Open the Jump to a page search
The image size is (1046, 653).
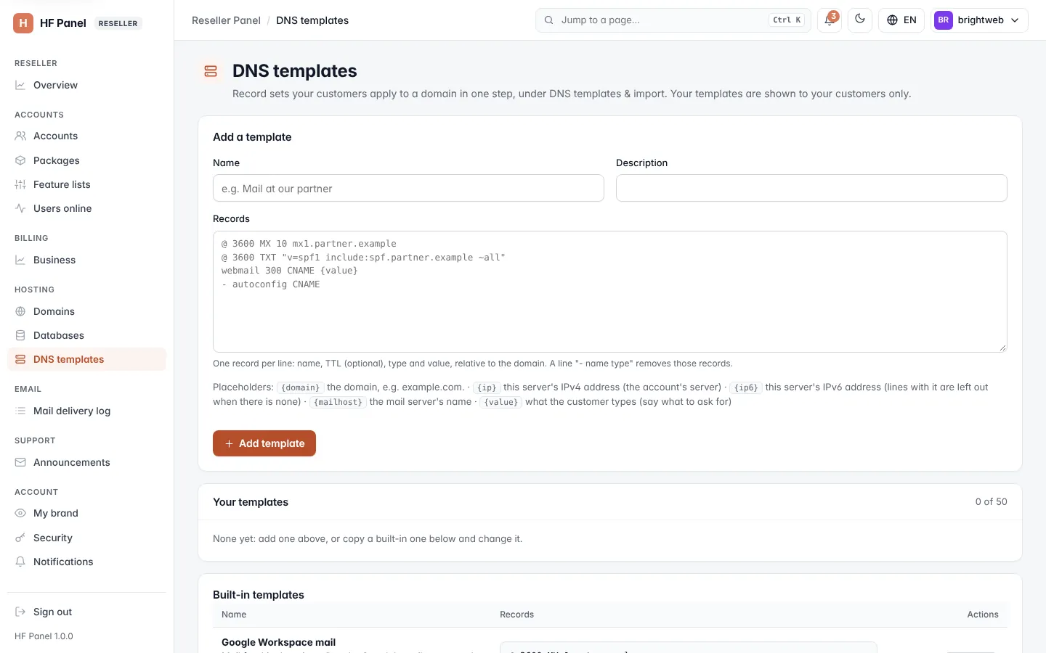point(673,20)
